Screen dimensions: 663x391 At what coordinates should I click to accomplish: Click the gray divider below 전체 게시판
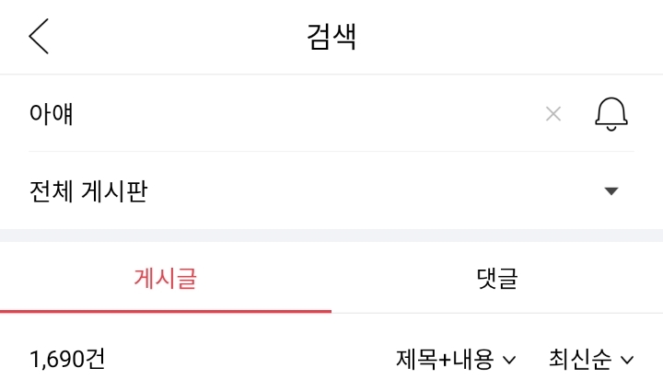[331, 236]
